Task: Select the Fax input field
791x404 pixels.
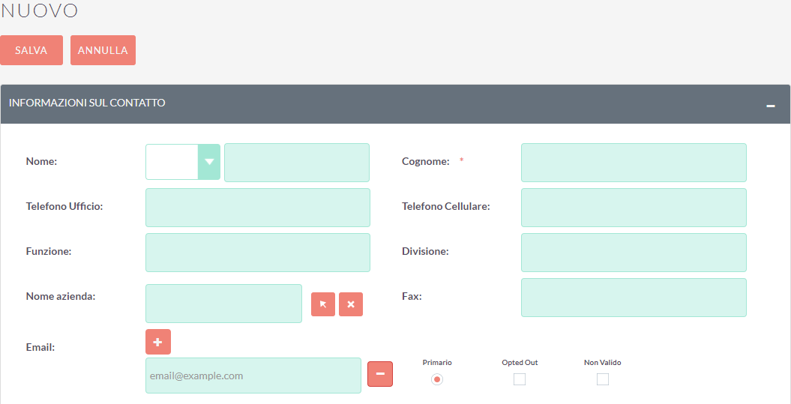Action: click(634, 298)
